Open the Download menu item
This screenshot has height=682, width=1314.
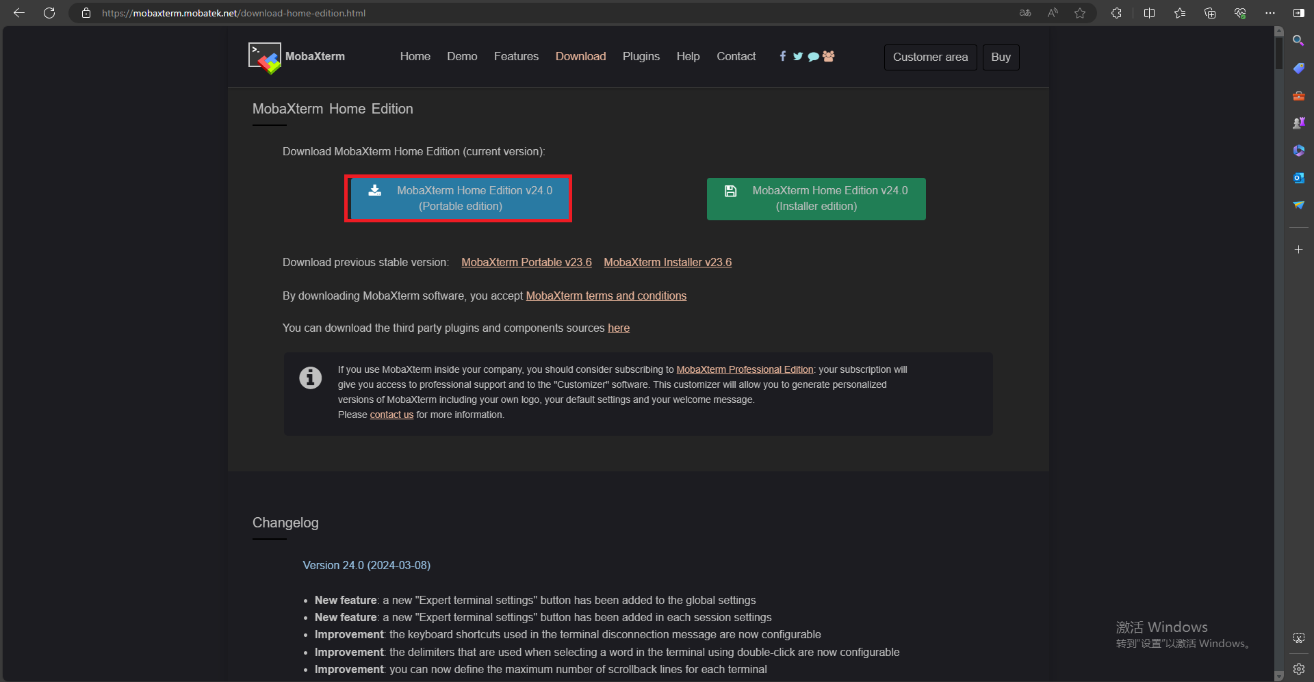coord(580,56)
